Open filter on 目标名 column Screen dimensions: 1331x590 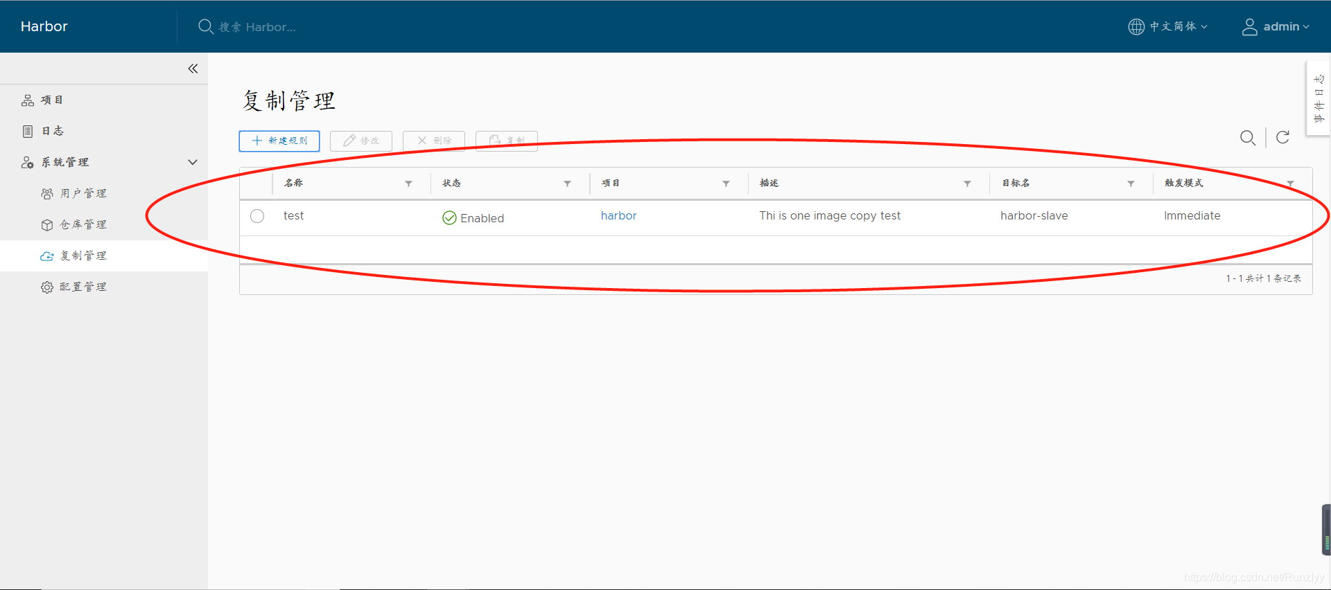click(1131, 184)
